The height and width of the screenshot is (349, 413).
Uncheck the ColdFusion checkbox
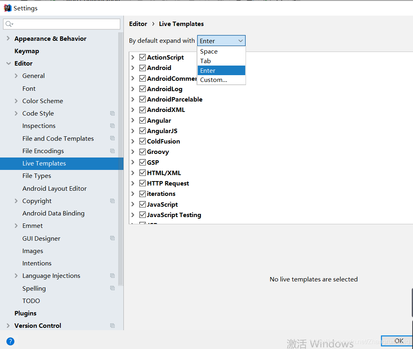[x=143, y=141]
